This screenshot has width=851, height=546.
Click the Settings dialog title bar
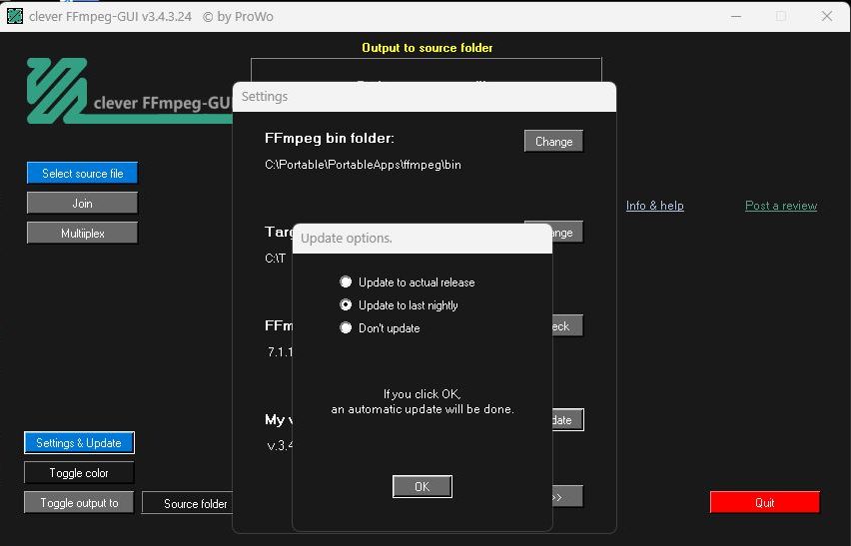click(425, 97)
